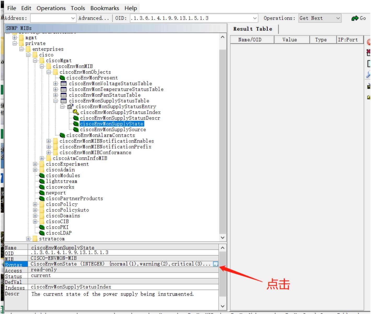
Task: Click the Name/OID column header
Action: (x=252, y=40)
